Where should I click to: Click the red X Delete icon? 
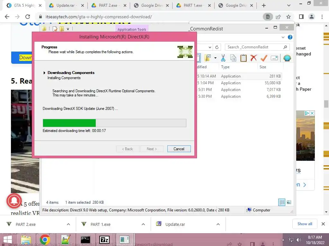pos(254,58)
